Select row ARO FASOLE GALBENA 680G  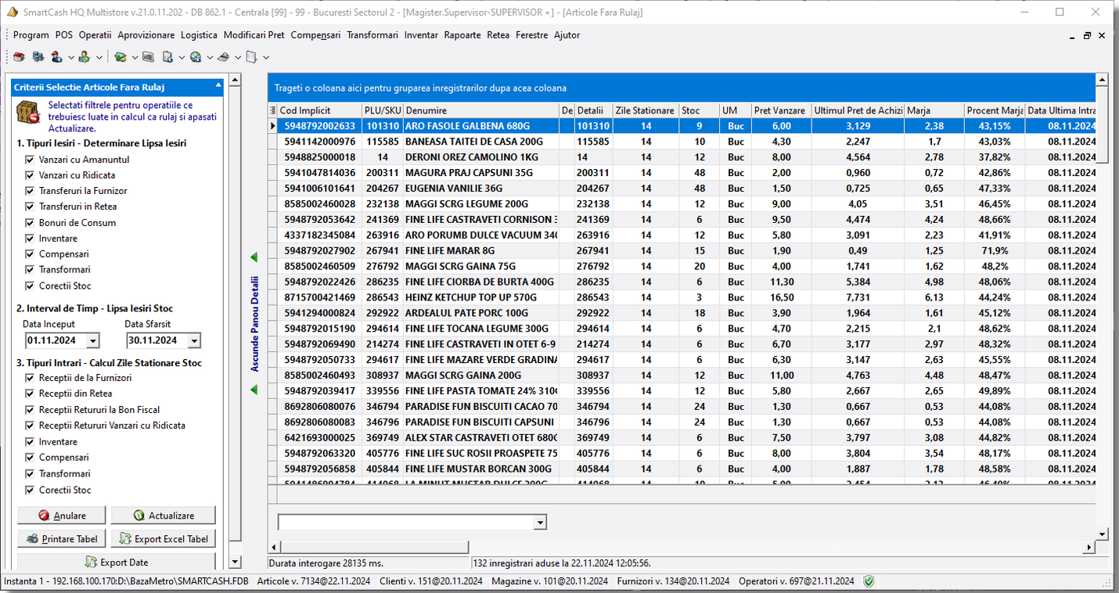682,126
